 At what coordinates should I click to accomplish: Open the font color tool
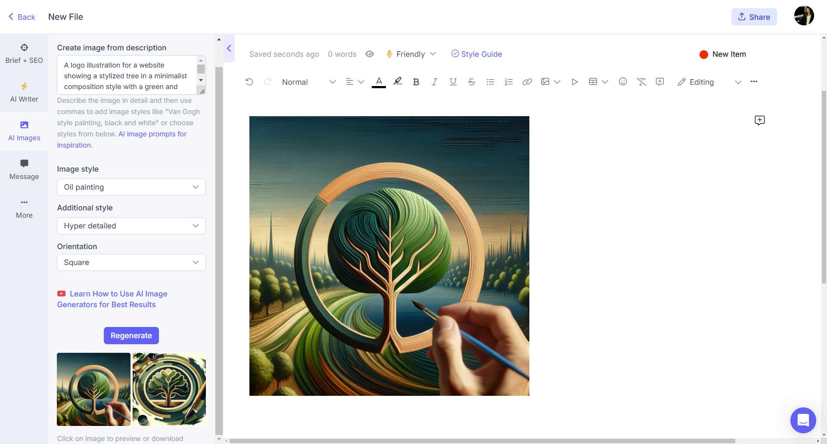coord(379,82)
